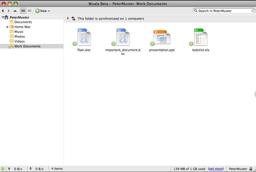
Task: Switch to icon grid view
Action: coord(23,11)
